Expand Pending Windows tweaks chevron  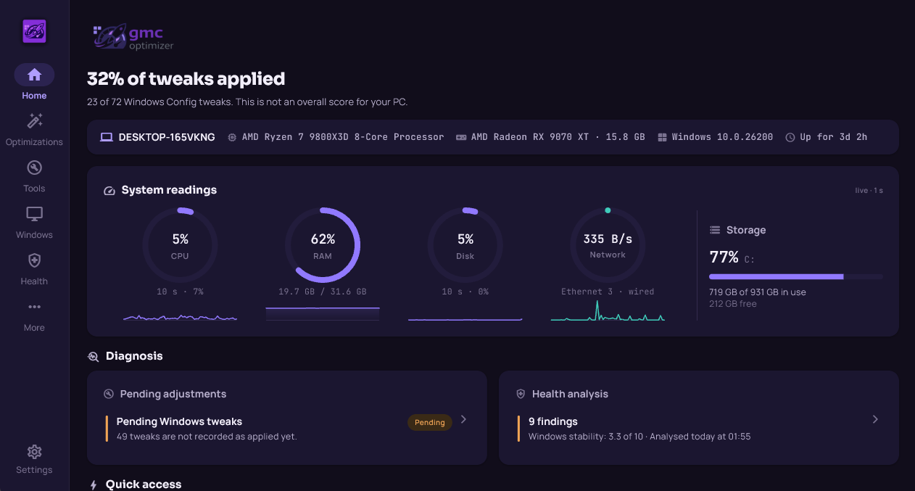click(x=464, y=419)
